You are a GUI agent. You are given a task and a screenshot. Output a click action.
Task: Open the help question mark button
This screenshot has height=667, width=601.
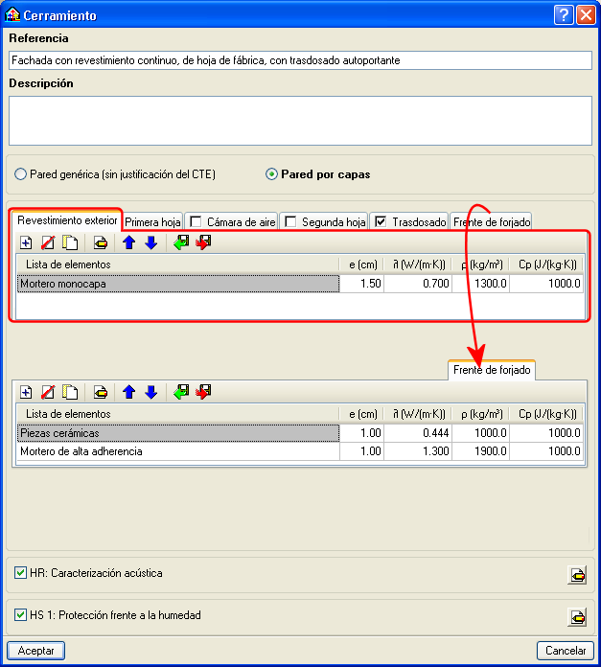pyautogui.click(x=564, y=15)
